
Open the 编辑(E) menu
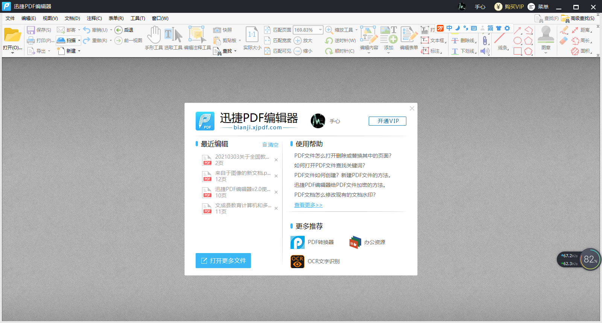29,18
